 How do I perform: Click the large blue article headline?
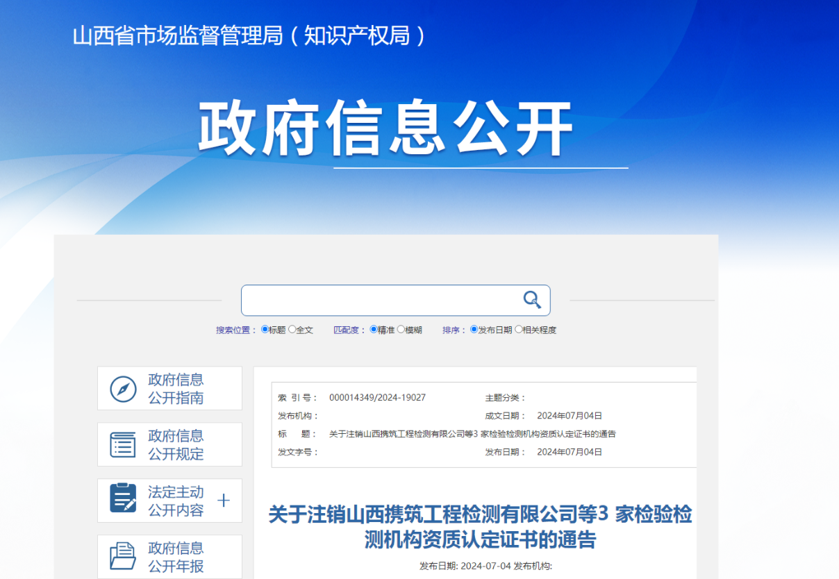tap(480, 527)
